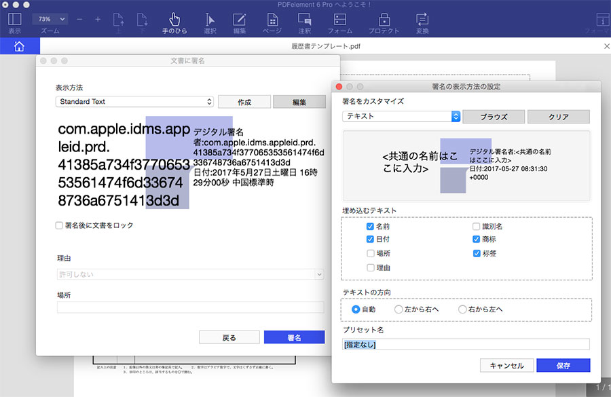This screenshot has height=397, width=611.
Task: Go to the Home tab icon
Action: [19, 46]
